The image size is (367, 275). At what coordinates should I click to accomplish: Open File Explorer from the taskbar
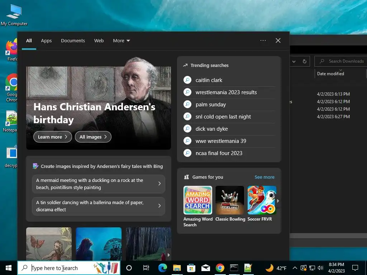[177, 268]
